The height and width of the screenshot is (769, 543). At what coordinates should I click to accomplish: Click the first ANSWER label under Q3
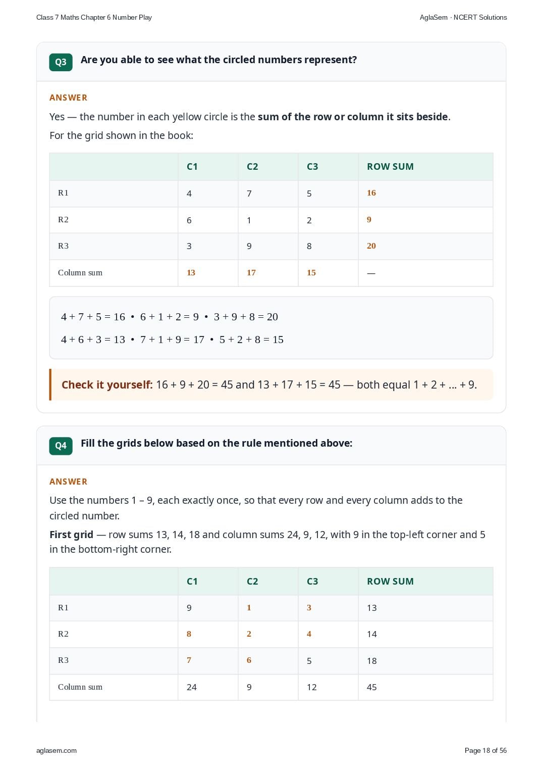(68, 98)
